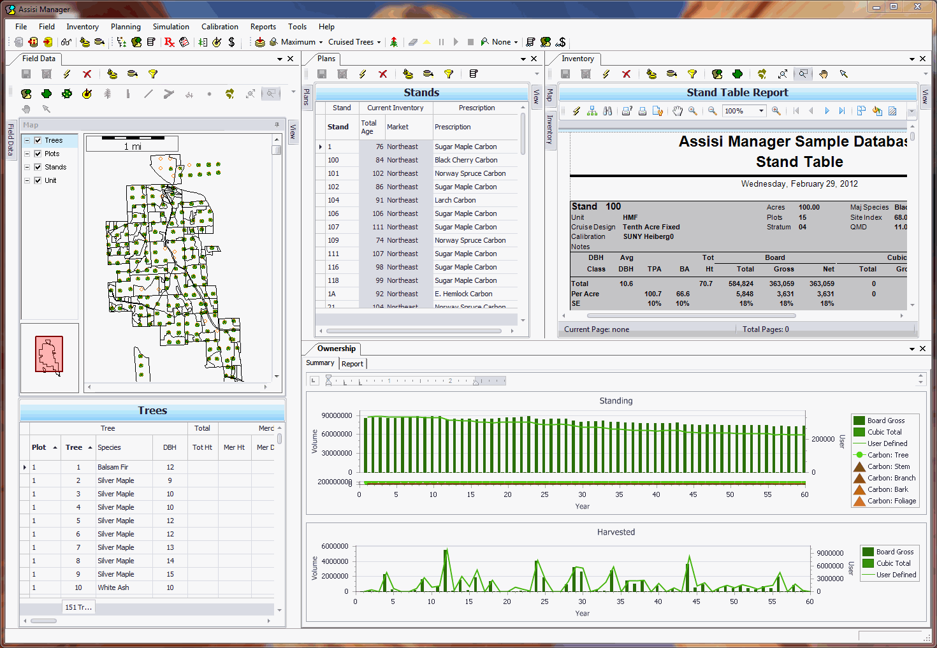This screenshot has width=937, height=648.
Task: Select stand 104 Larch Carbon row
Action: (x=418, y=200)
